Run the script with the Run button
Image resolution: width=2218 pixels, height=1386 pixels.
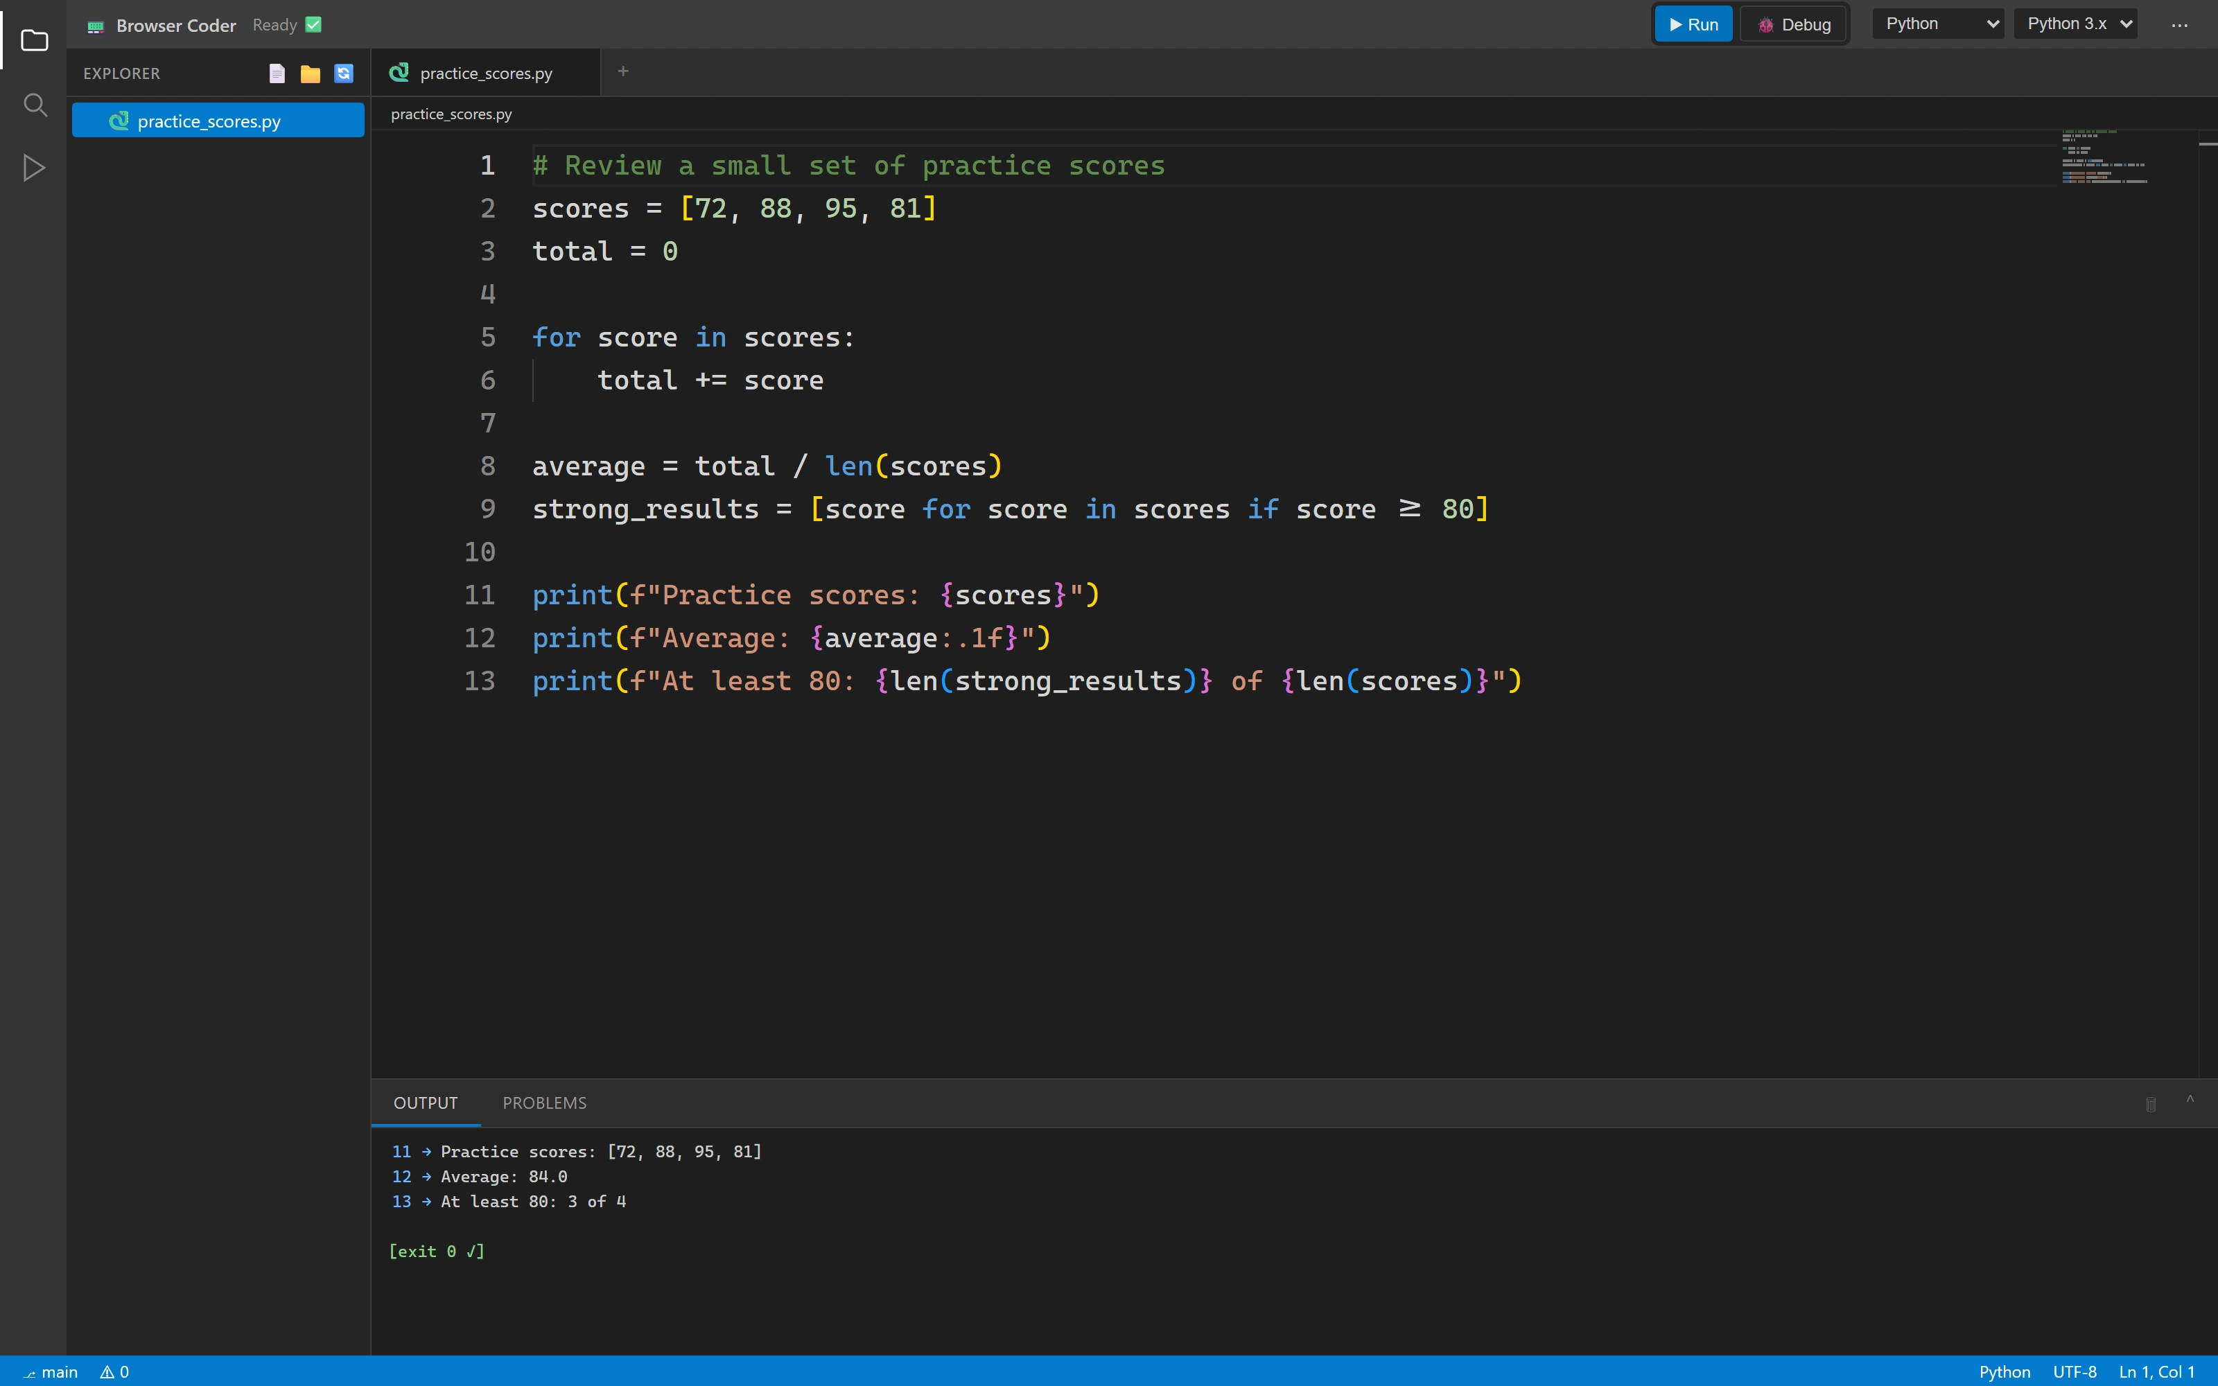1693,25
